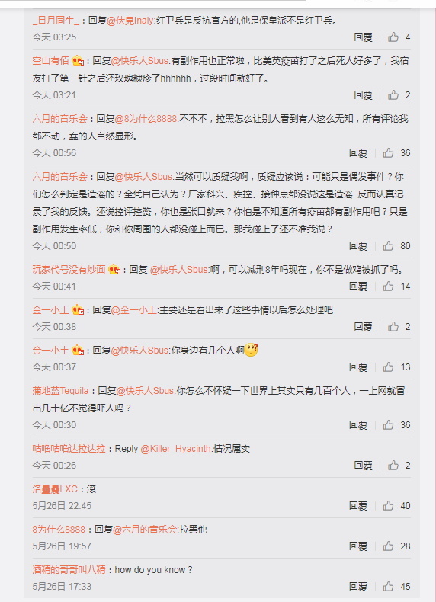Click the 36 like count under 00:56 comment
436x602 pixels.
click(406, 153)
